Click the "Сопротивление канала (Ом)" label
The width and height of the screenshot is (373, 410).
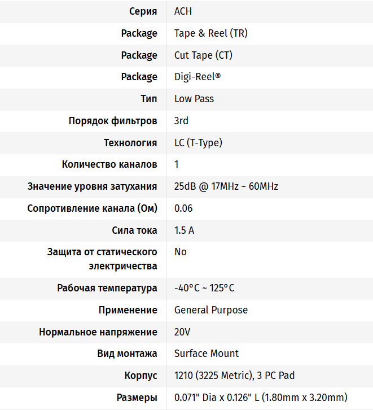pos(93,208)
